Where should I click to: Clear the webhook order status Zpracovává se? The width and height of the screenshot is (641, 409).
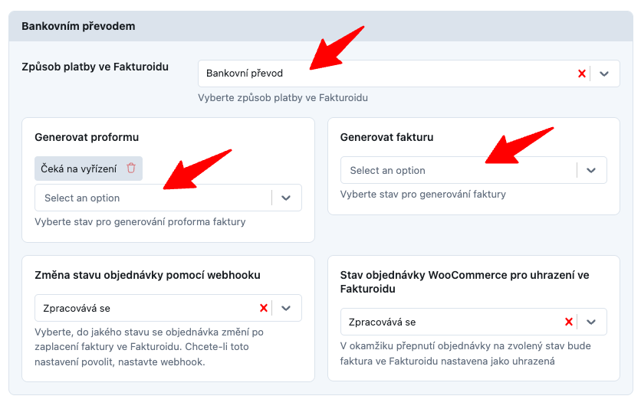(264, 308)
